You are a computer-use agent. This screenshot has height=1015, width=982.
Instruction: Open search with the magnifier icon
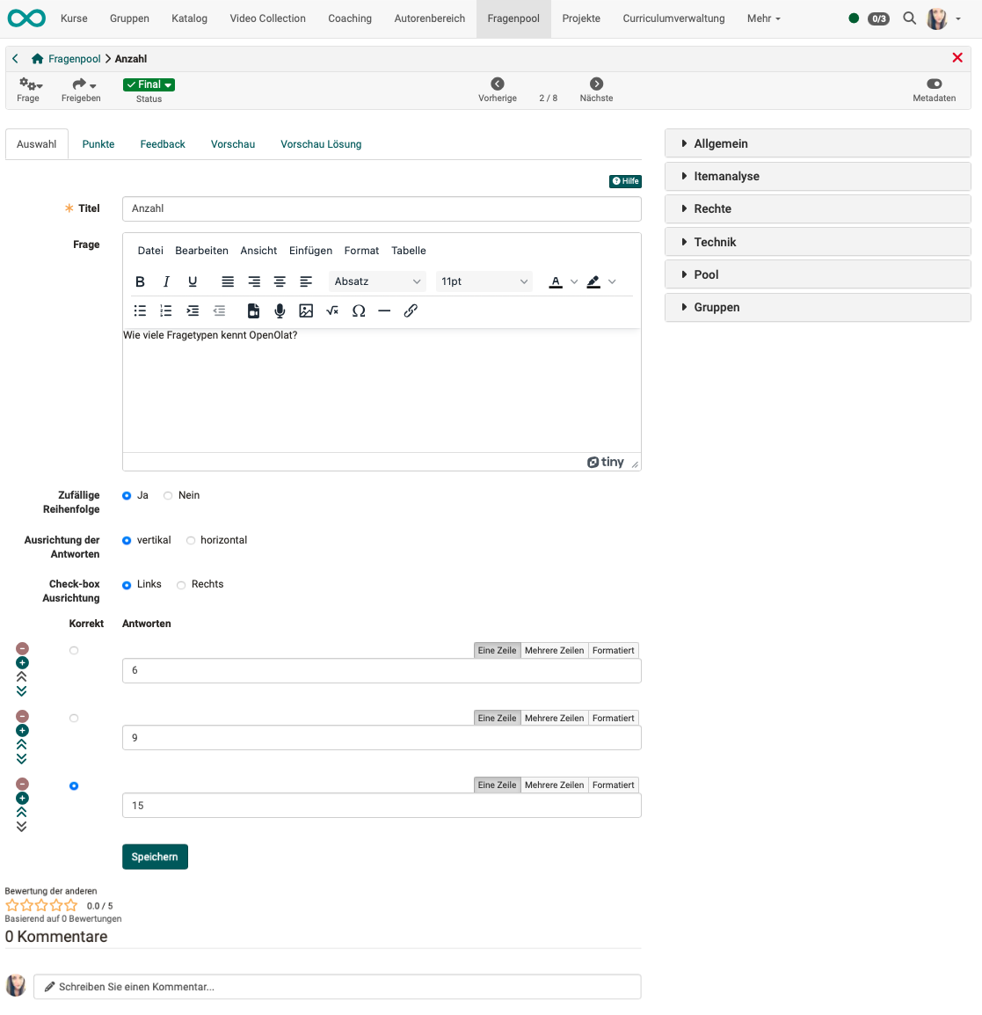(910, 18)
